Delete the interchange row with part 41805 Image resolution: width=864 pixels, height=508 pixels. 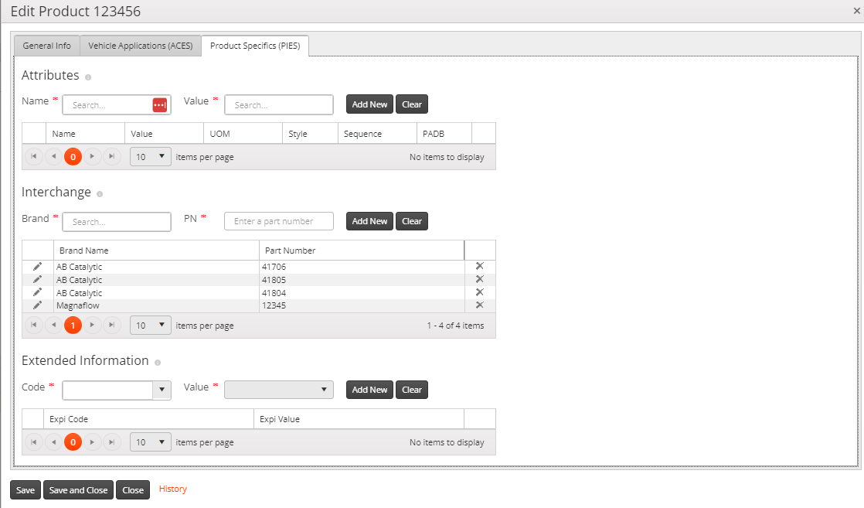[x=479, y=279]
